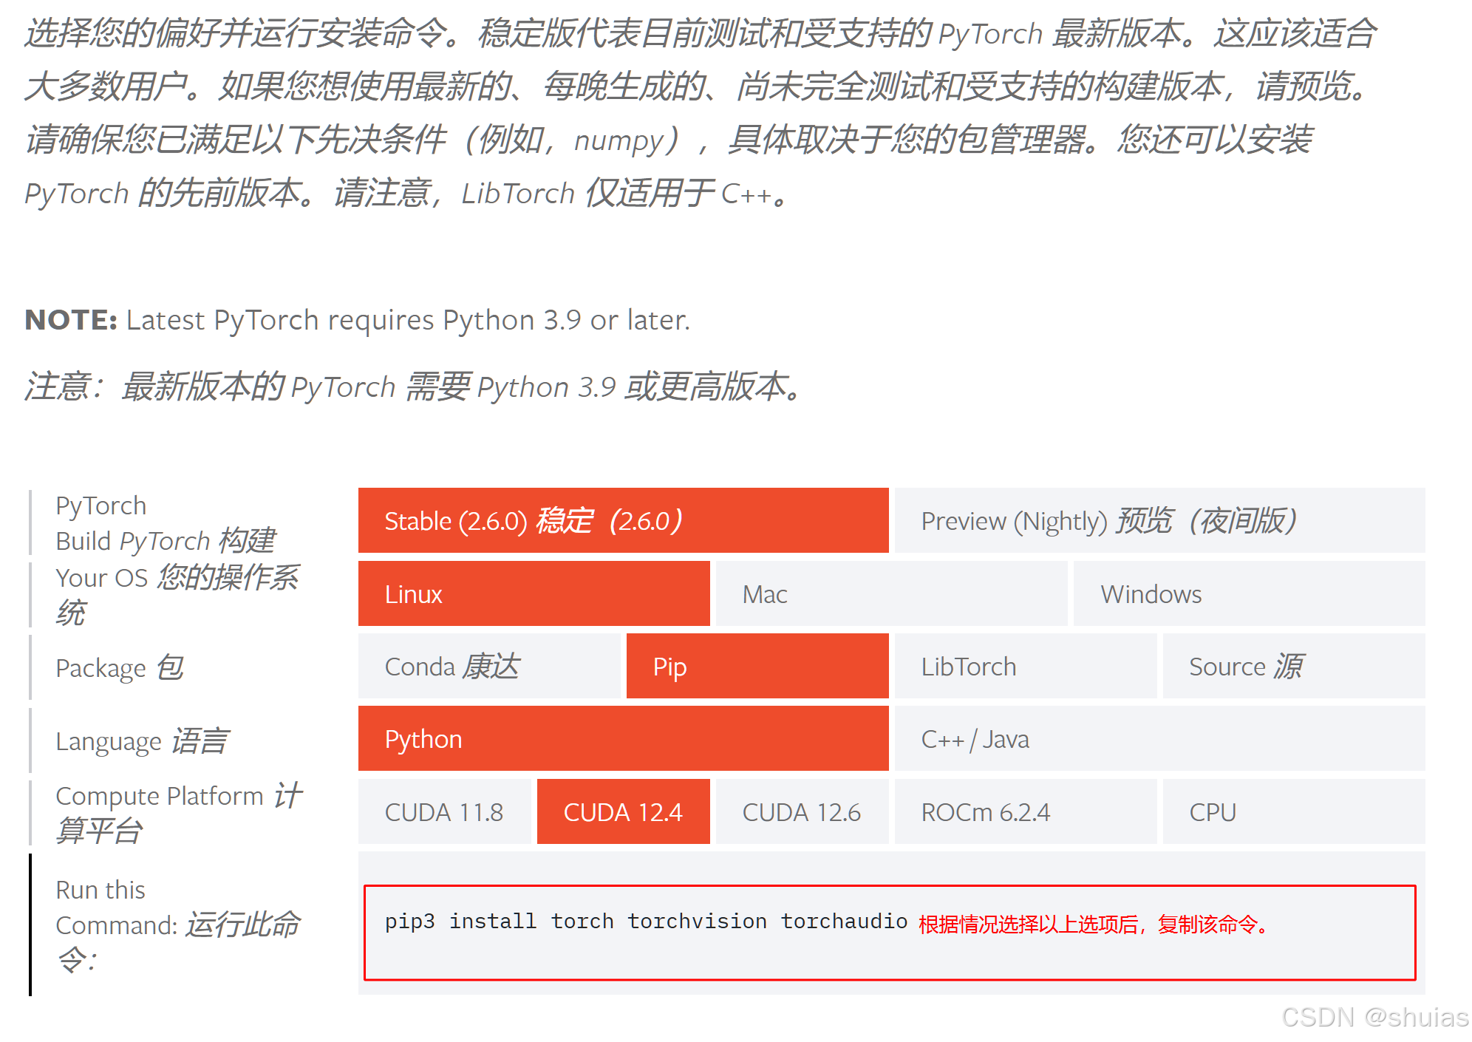Viewport: 1472px width, 1042px height.
Task: Select the CPU compute platform
Action: (1293, 811)
